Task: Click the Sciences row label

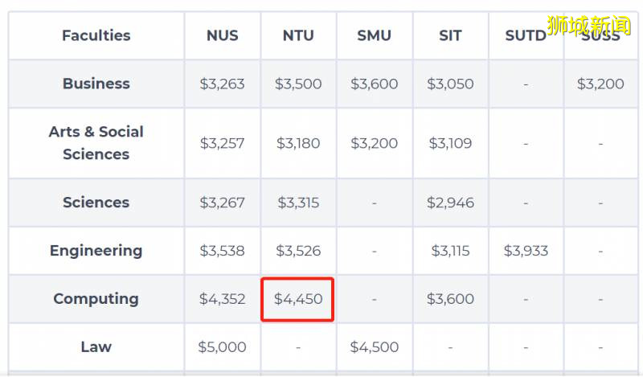Action: point(96,203)
